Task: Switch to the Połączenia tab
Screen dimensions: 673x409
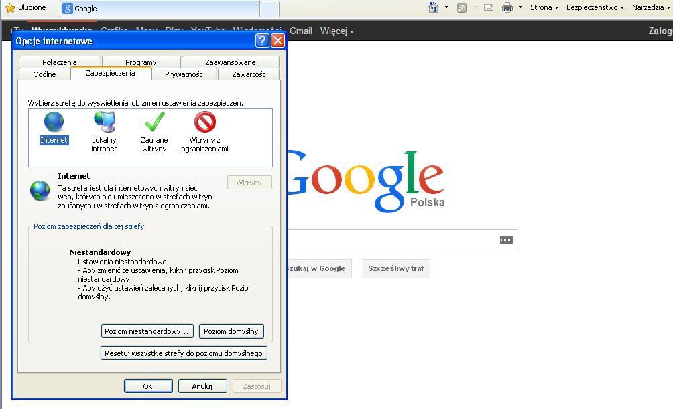Action: [60, 62]
